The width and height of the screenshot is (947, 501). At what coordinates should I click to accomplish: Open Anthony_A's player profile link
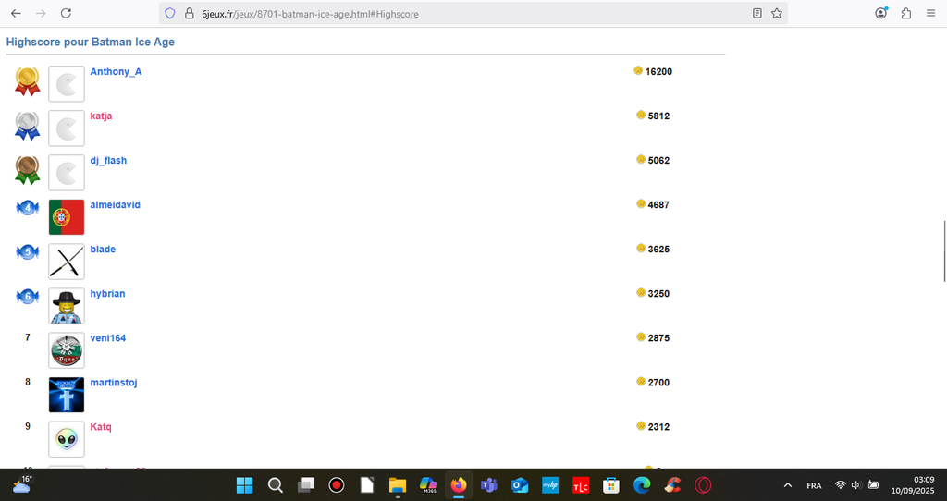tap(116, 72)
